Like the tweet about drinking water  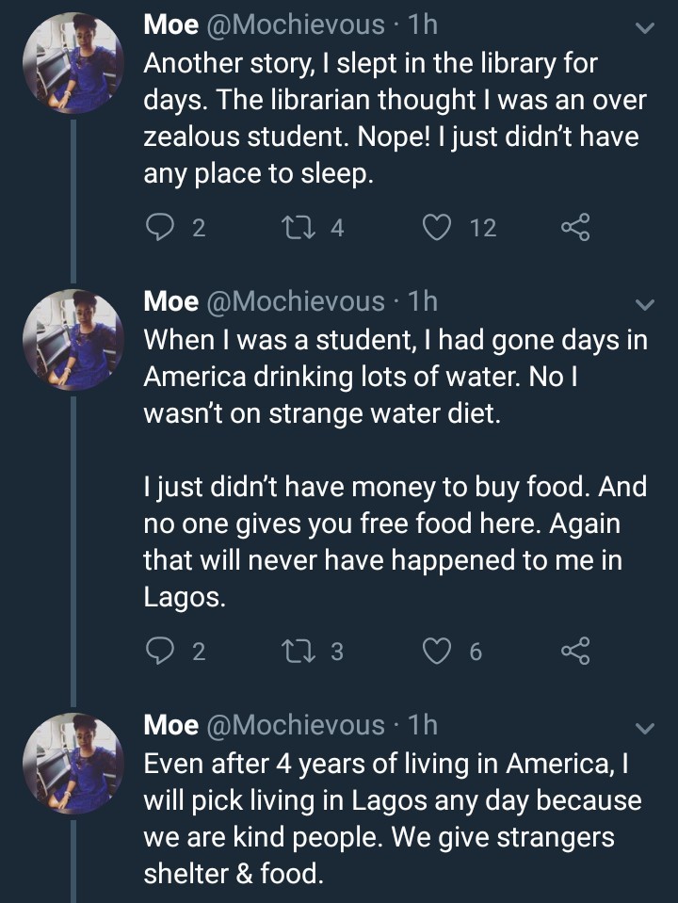(436, 651)
